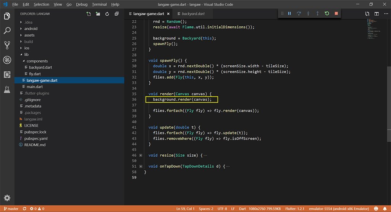The width and height of the screenshot is (391, 212).
Task: Open the Extensions view
Action: pos(7,74)
